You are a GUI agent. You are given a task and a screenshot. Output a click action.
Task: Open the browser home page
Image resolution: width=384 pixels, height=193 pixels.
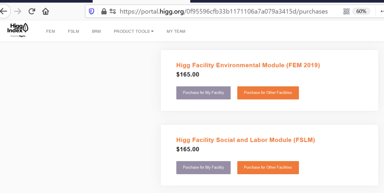click(46, 11)
